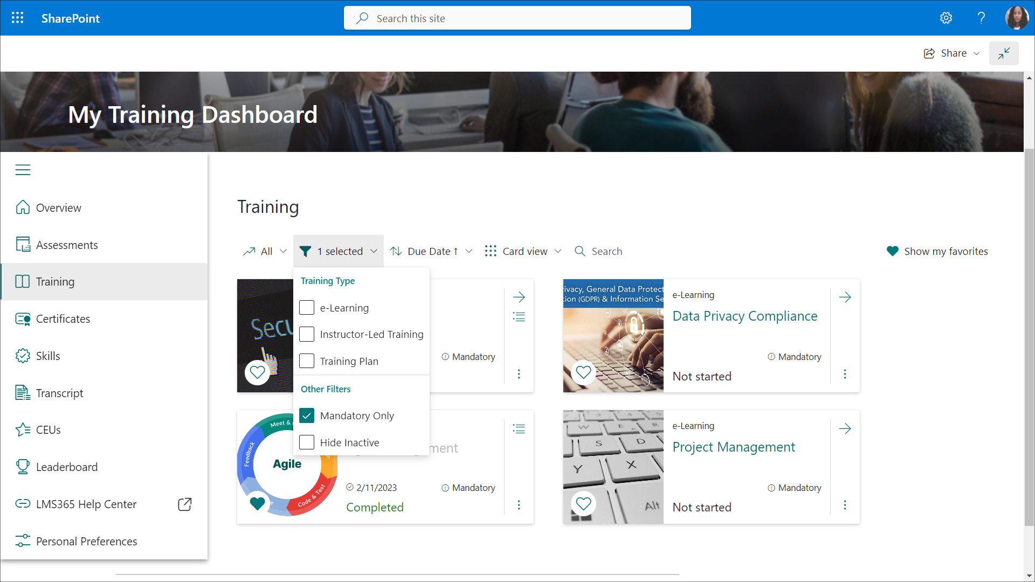Click the Search this site field
The image size is (1035, 582).
517,18
